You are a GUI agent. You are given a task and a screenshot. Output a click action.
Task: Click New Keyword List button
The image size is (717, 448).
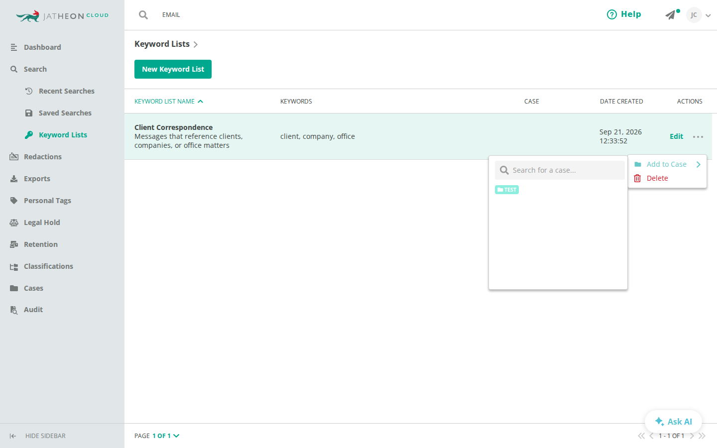pos(173,69)
